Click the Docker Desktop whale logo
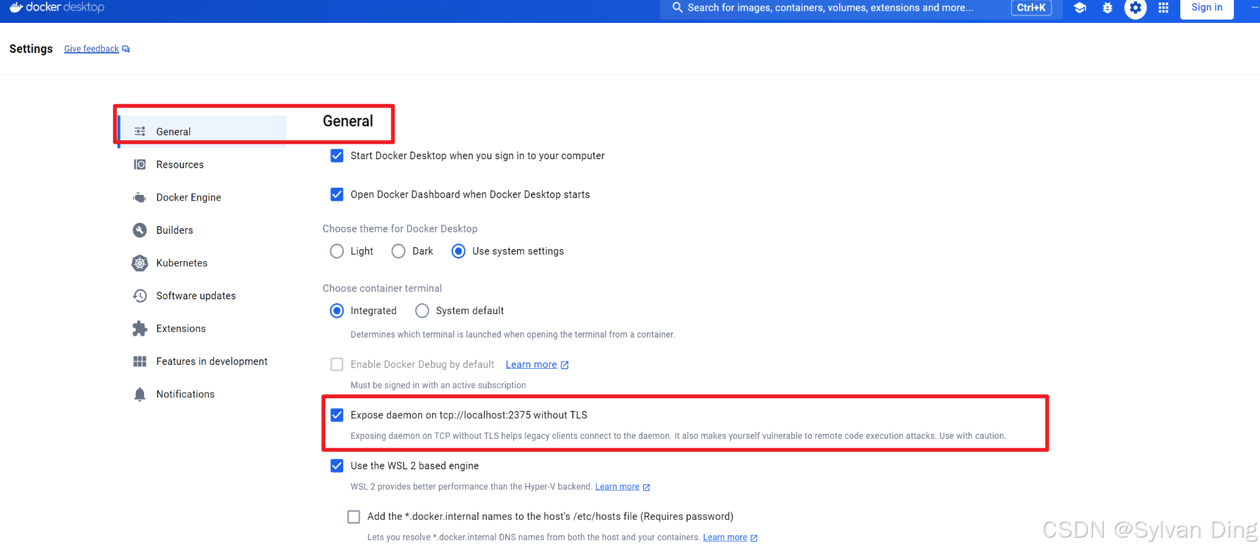Viewport: 1260px width, 551px height. 16,7
